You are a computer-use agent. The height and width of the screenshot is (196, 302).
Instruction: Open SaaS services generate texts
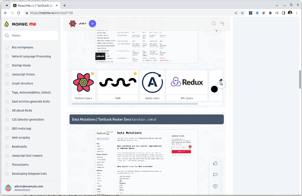click(31, 102)
